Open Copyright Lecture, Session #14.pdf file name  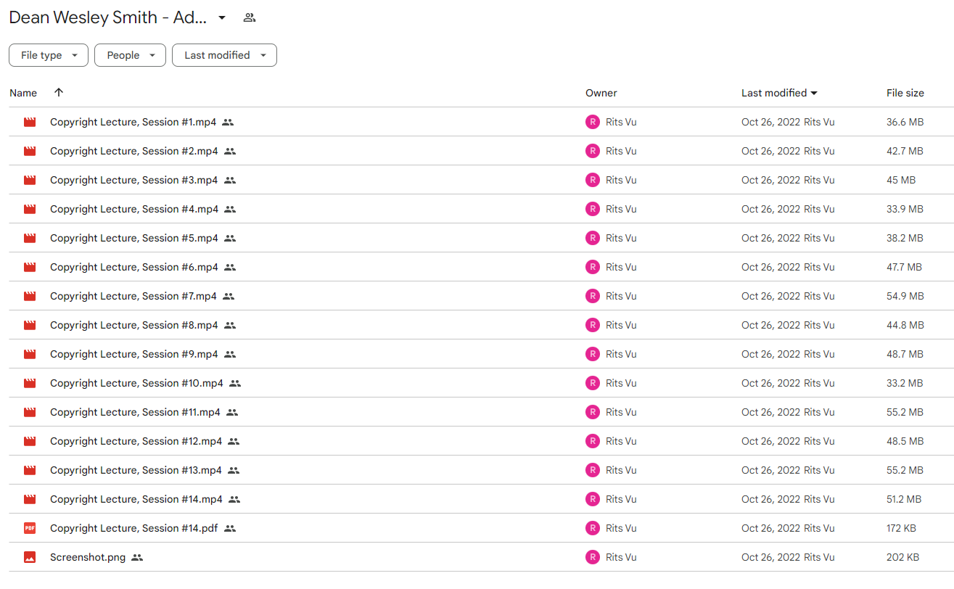134,528
